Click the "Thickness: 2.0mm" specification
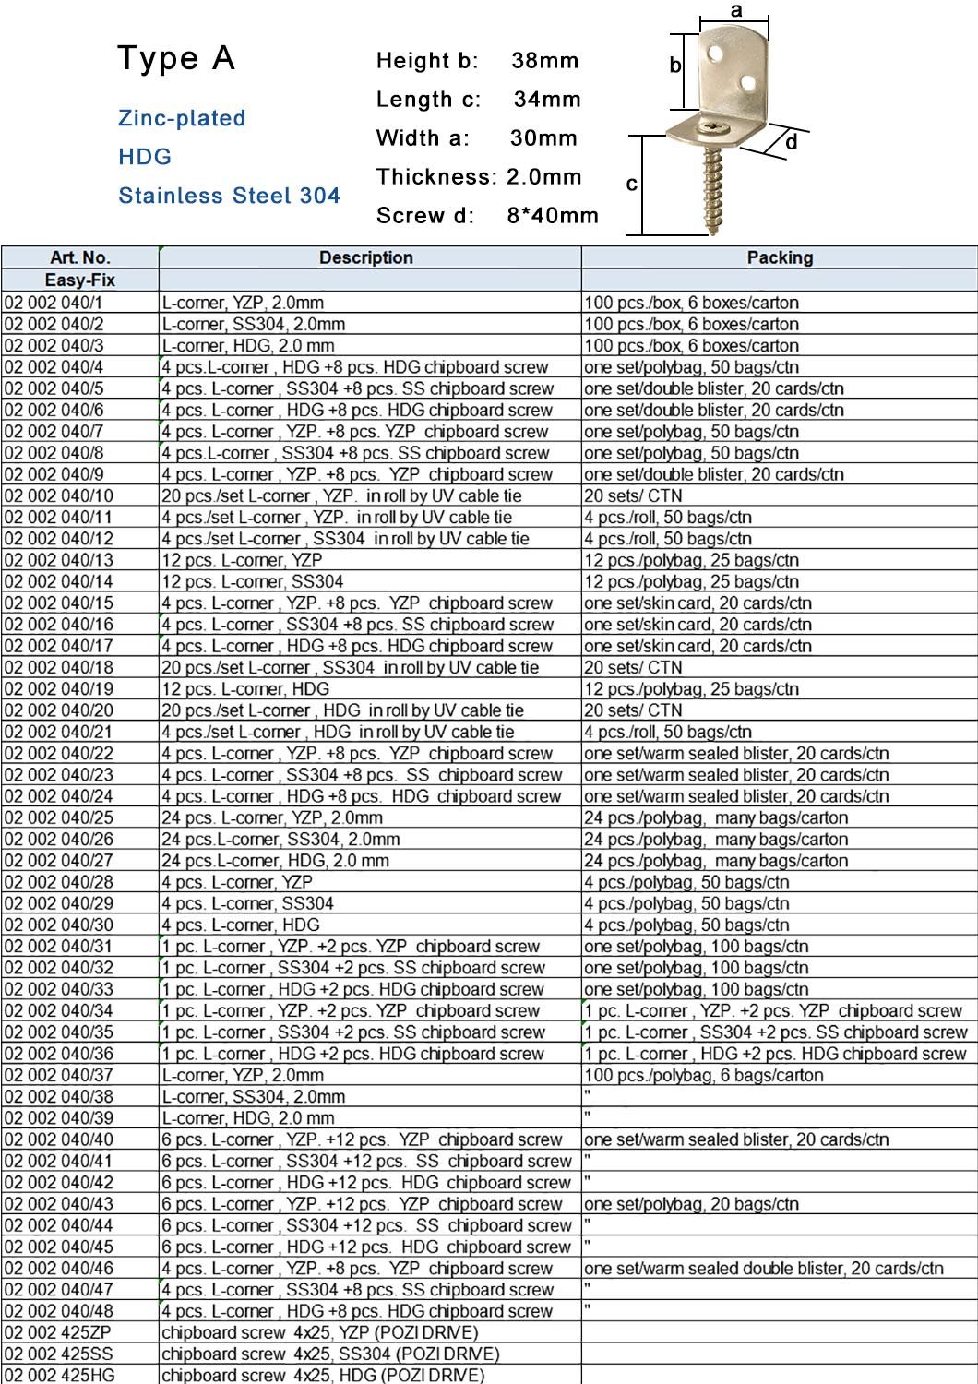The height and width of the screenshot is (1384, 978). pyautogui.click(x=479, y=177)
